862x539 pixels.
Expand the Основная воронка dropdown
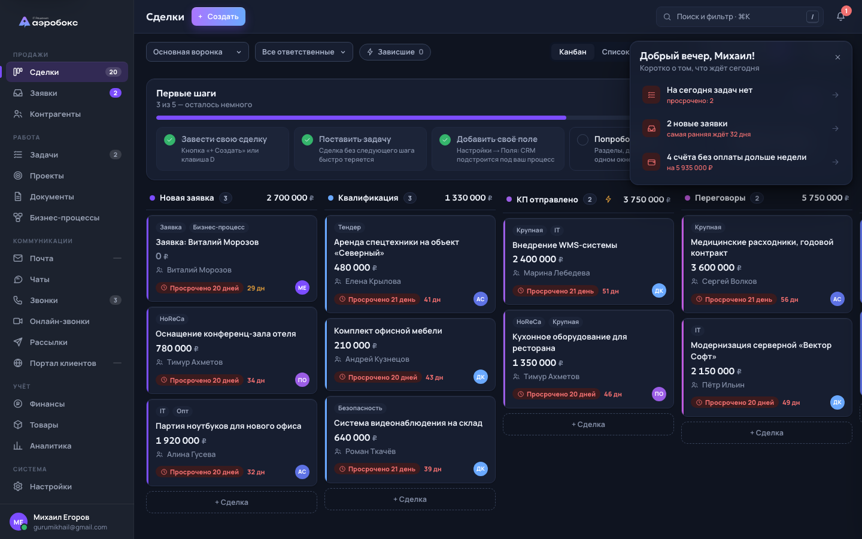[198, 52]
